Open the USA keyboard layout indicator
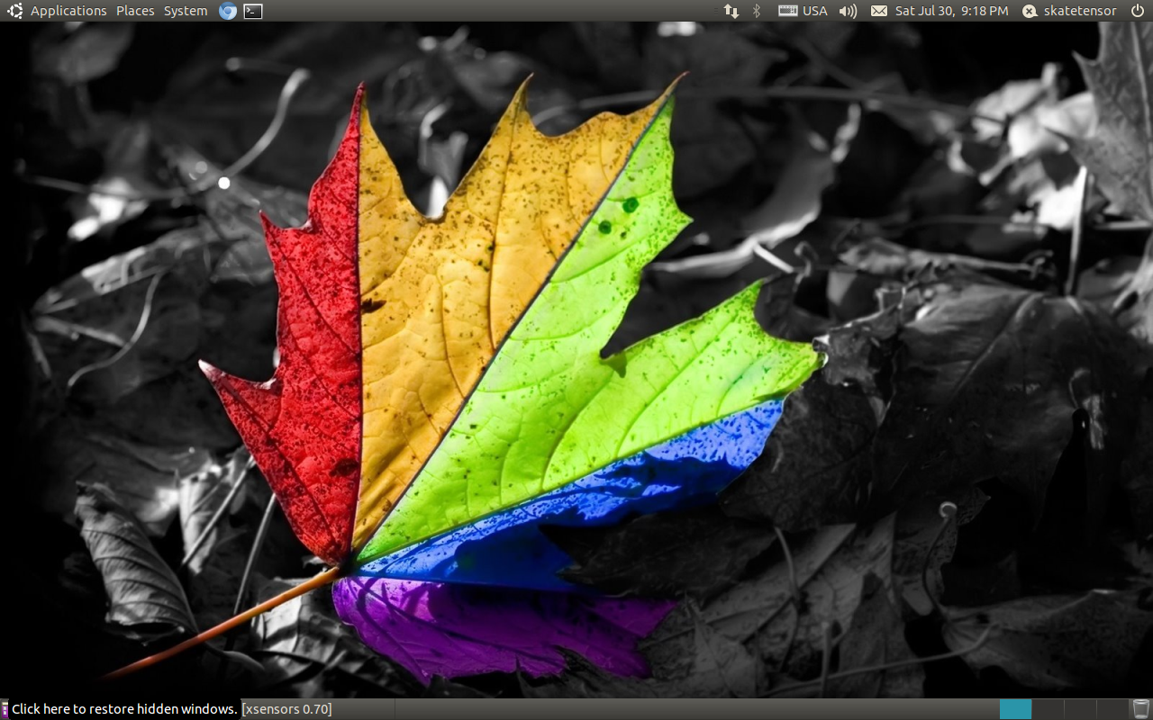 click(803, 11)
